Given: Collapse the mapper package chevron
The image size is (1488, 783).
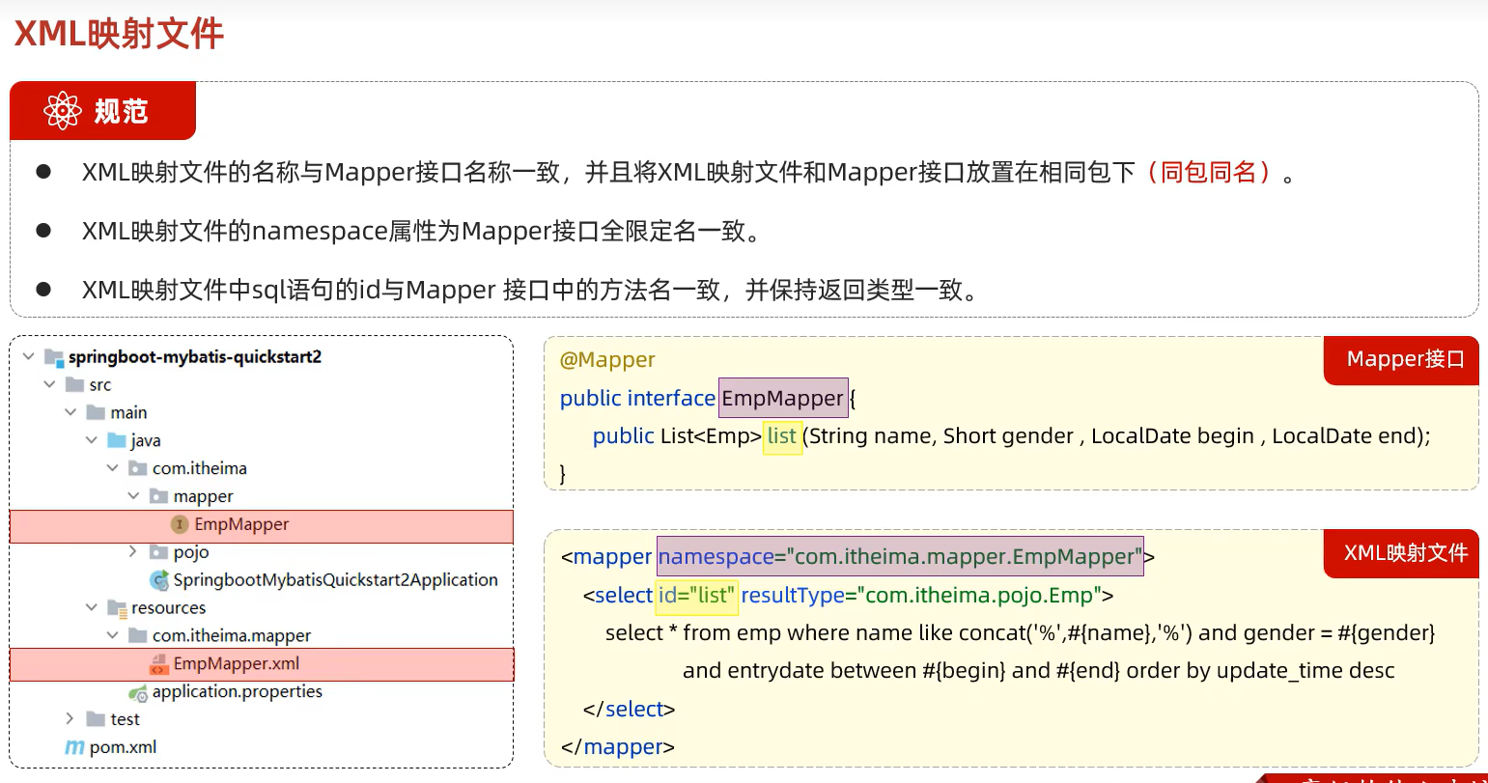Looking at the screenshot, I should (x=134, y=497).
